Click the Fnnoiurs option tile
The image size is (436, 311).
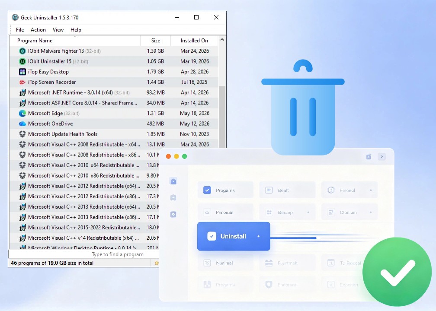point(225,213)
